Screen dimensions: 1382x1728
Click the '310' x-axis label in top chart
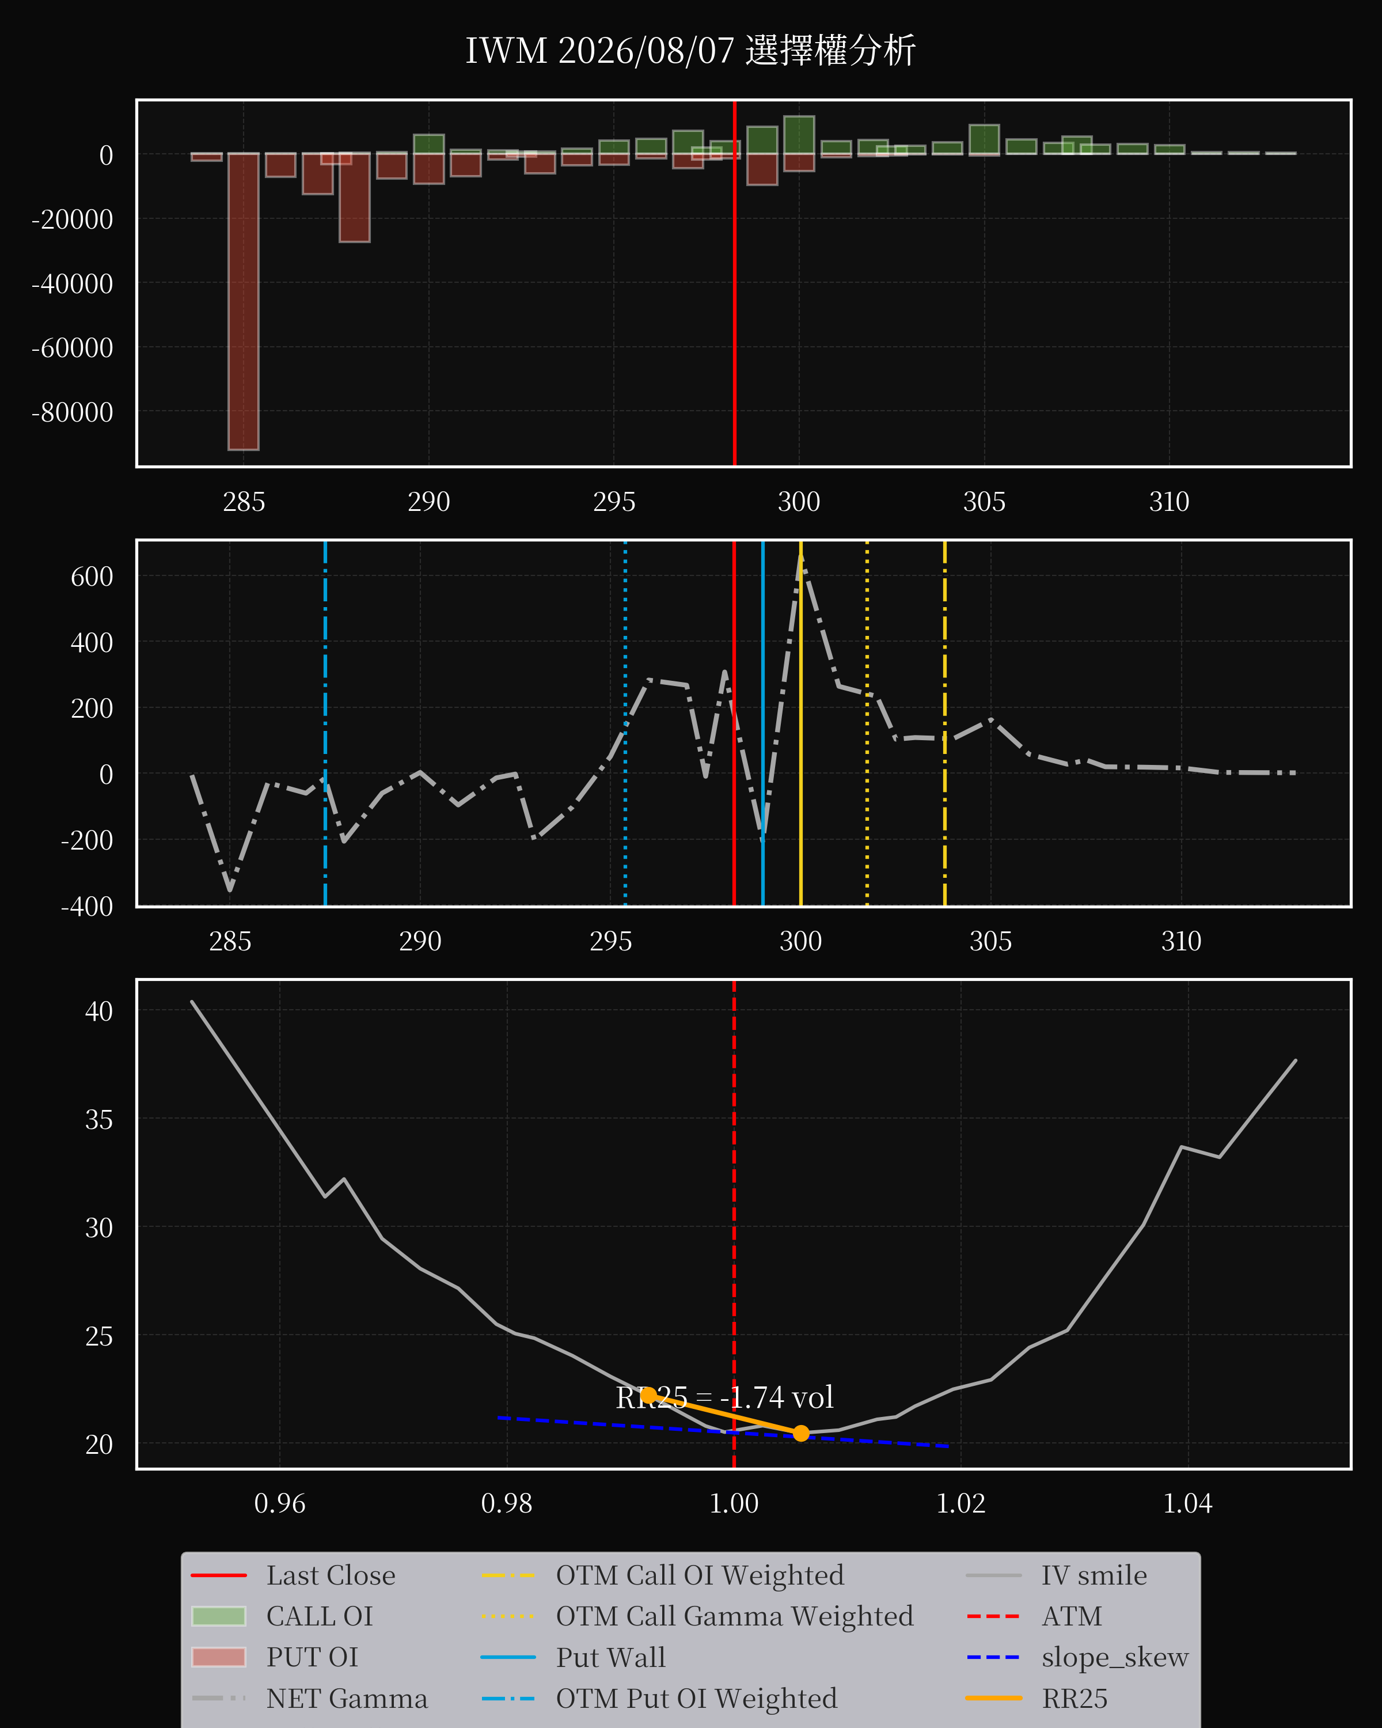pos(1169,502)
